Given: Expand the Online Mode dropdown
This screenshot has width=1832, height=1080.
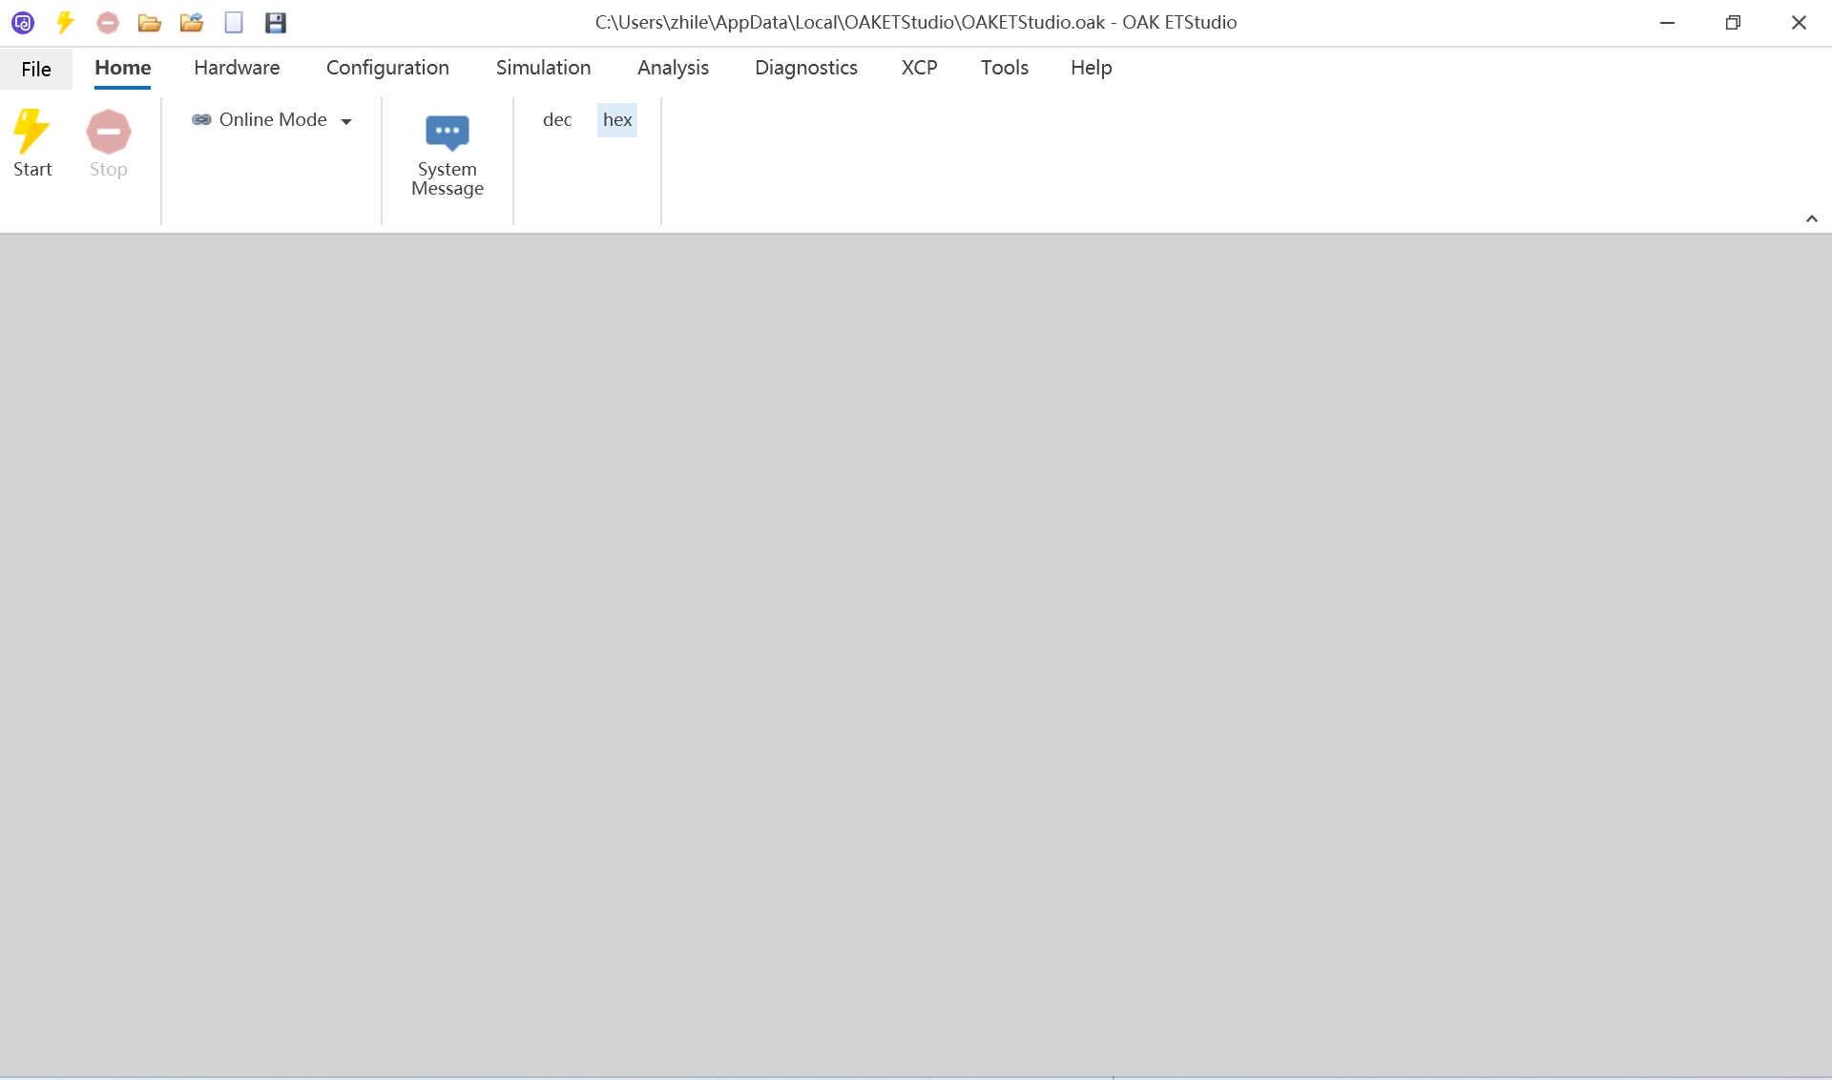Looking at the screenshot, I should tap(346, 121).
